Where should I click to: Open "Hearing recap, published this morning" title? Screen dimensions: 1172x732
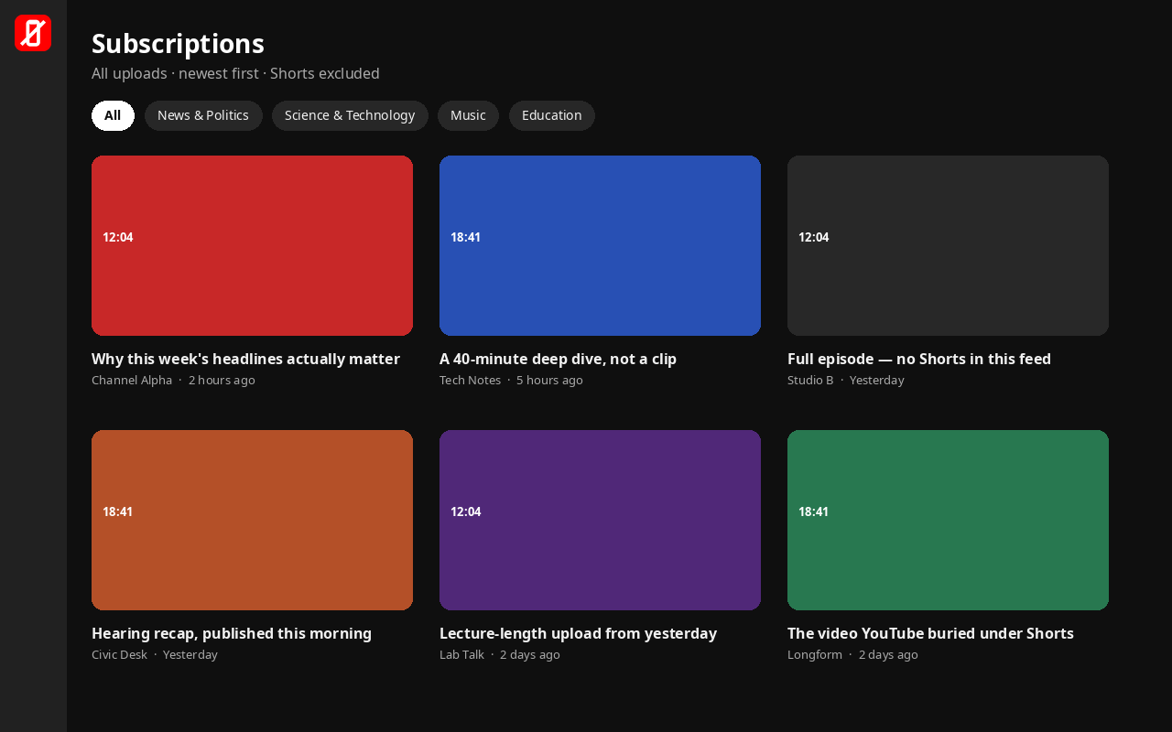232,633
